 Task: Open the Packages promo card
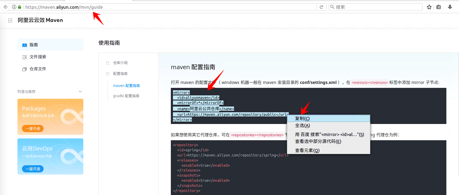click(50, 117)
